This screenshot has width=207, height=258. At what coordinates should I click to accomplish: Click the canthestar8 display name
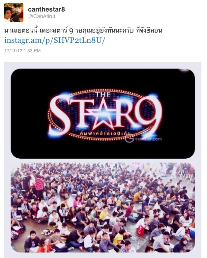coord(46,9)
